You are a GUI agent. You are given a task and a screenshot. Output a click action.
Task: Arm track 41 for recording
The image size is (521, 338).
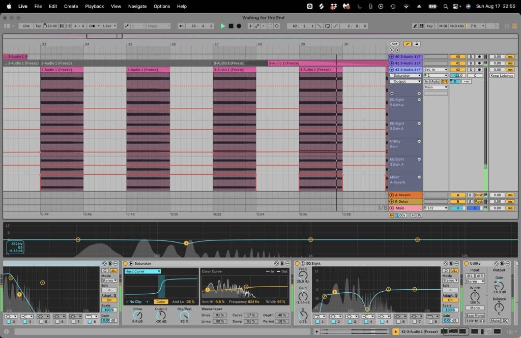click(x=479, y=63)
